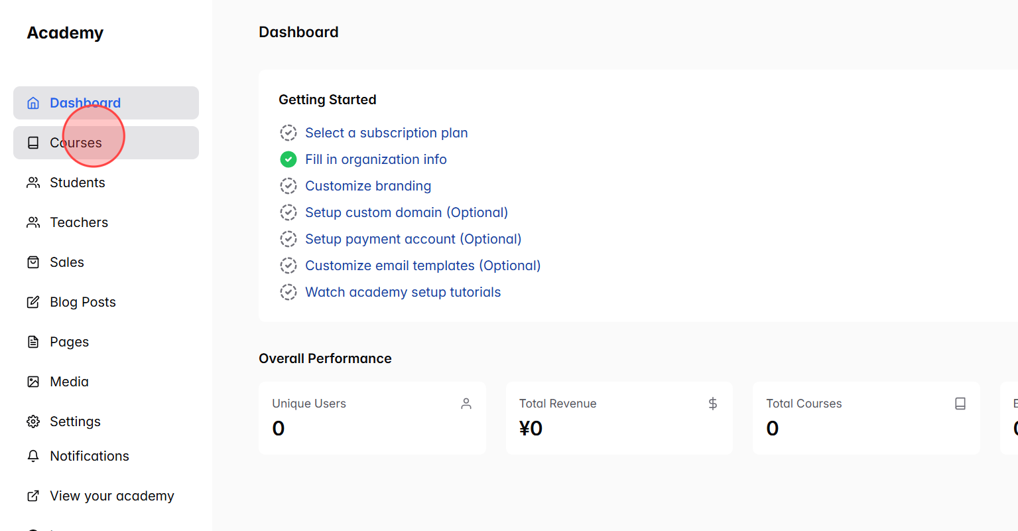Click the Courses book icon
The width and height of the screenshot is (1018, 531).
coord(33,142)
